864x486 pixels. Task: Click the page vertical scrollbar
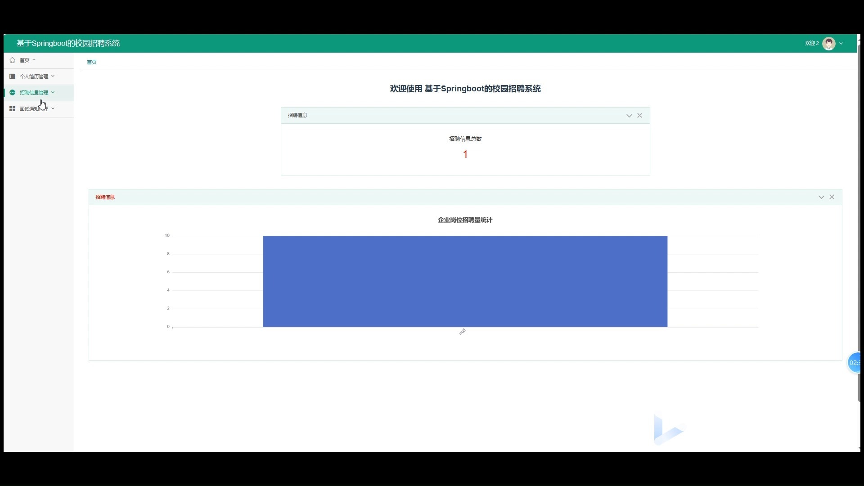tap(859, 223)
